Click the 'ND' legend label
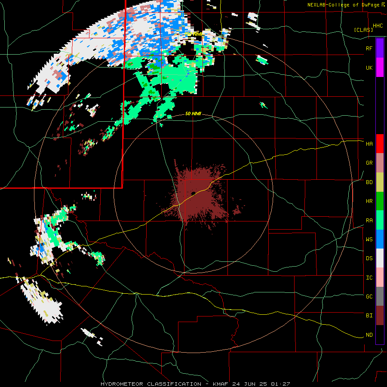The height and width of the screenshot is (387, 387). [x=369, y=335]
